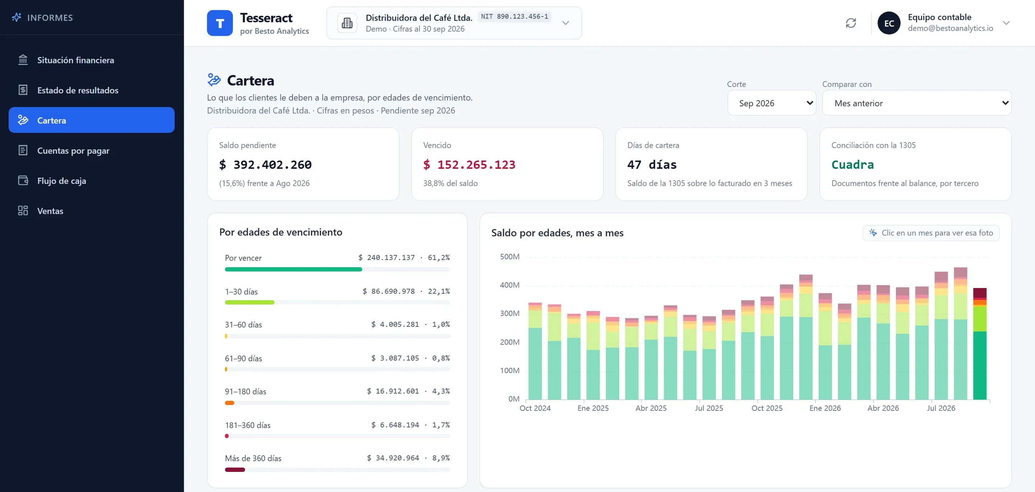Click the Por vencer green progress bar
The image size is (1035, 492).
(x=293, y=269)
